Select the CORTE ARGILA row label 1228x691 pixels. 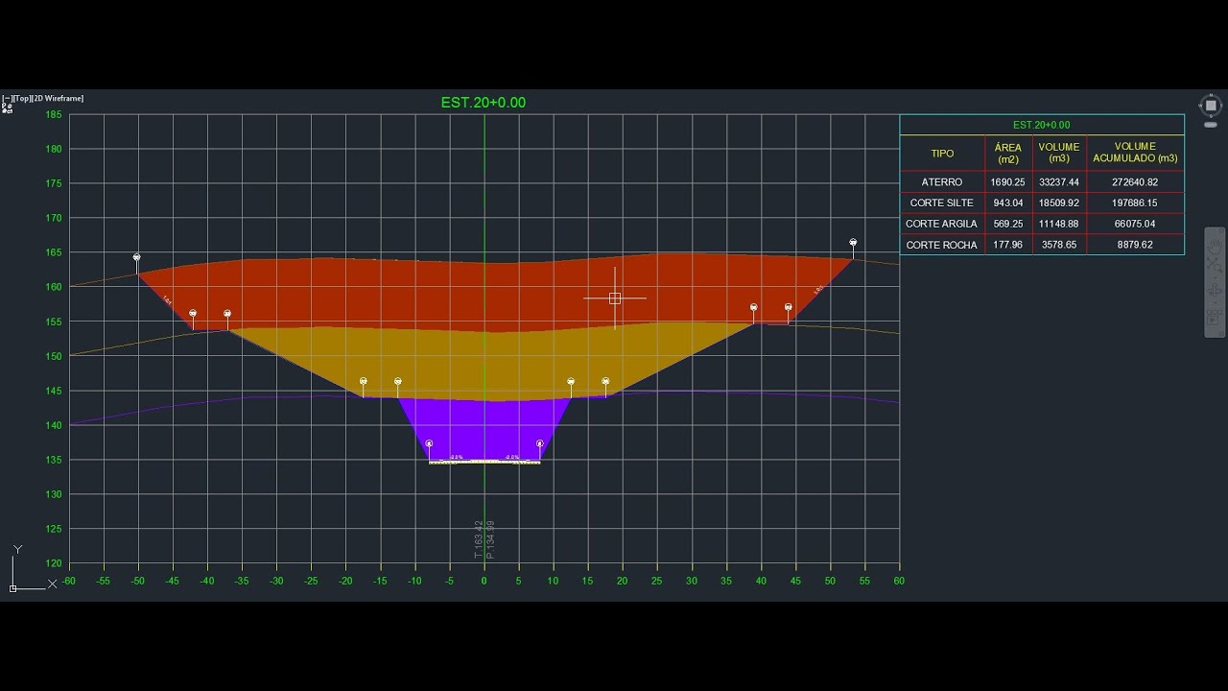click(x=942, y=225)
